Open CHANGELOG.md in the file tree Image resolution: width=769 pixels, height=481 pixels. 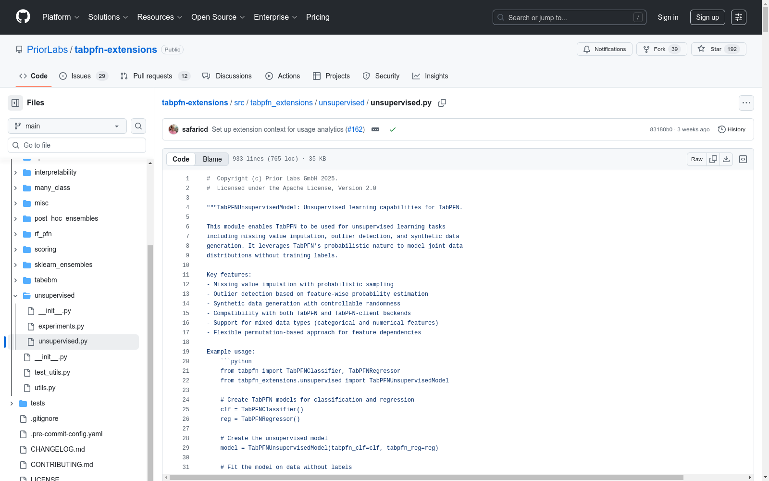pos(58,449)
